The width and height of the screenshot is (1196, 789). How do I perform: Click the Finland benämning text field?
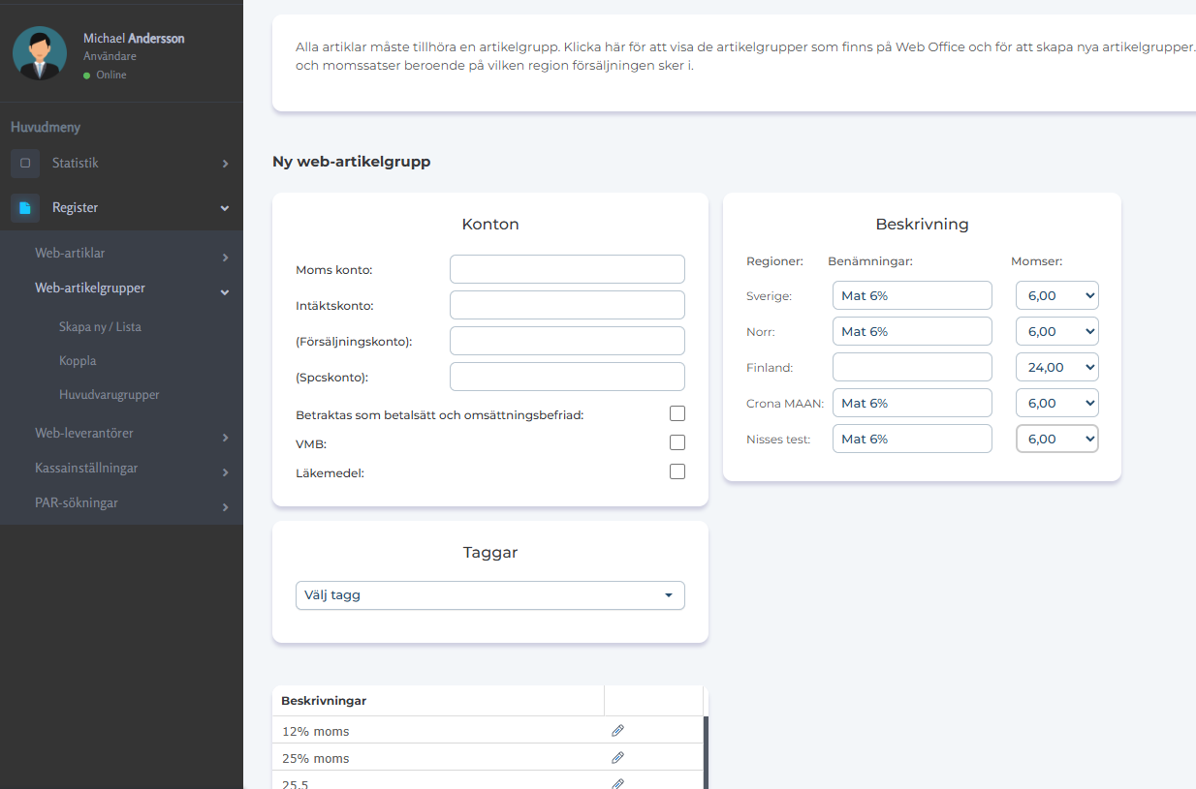point(912,368)
